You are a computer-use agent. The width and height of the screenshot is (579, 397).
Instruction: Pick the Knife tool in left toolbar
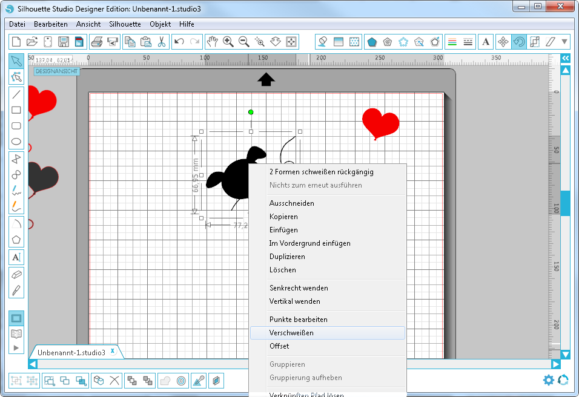pos(17,290)
